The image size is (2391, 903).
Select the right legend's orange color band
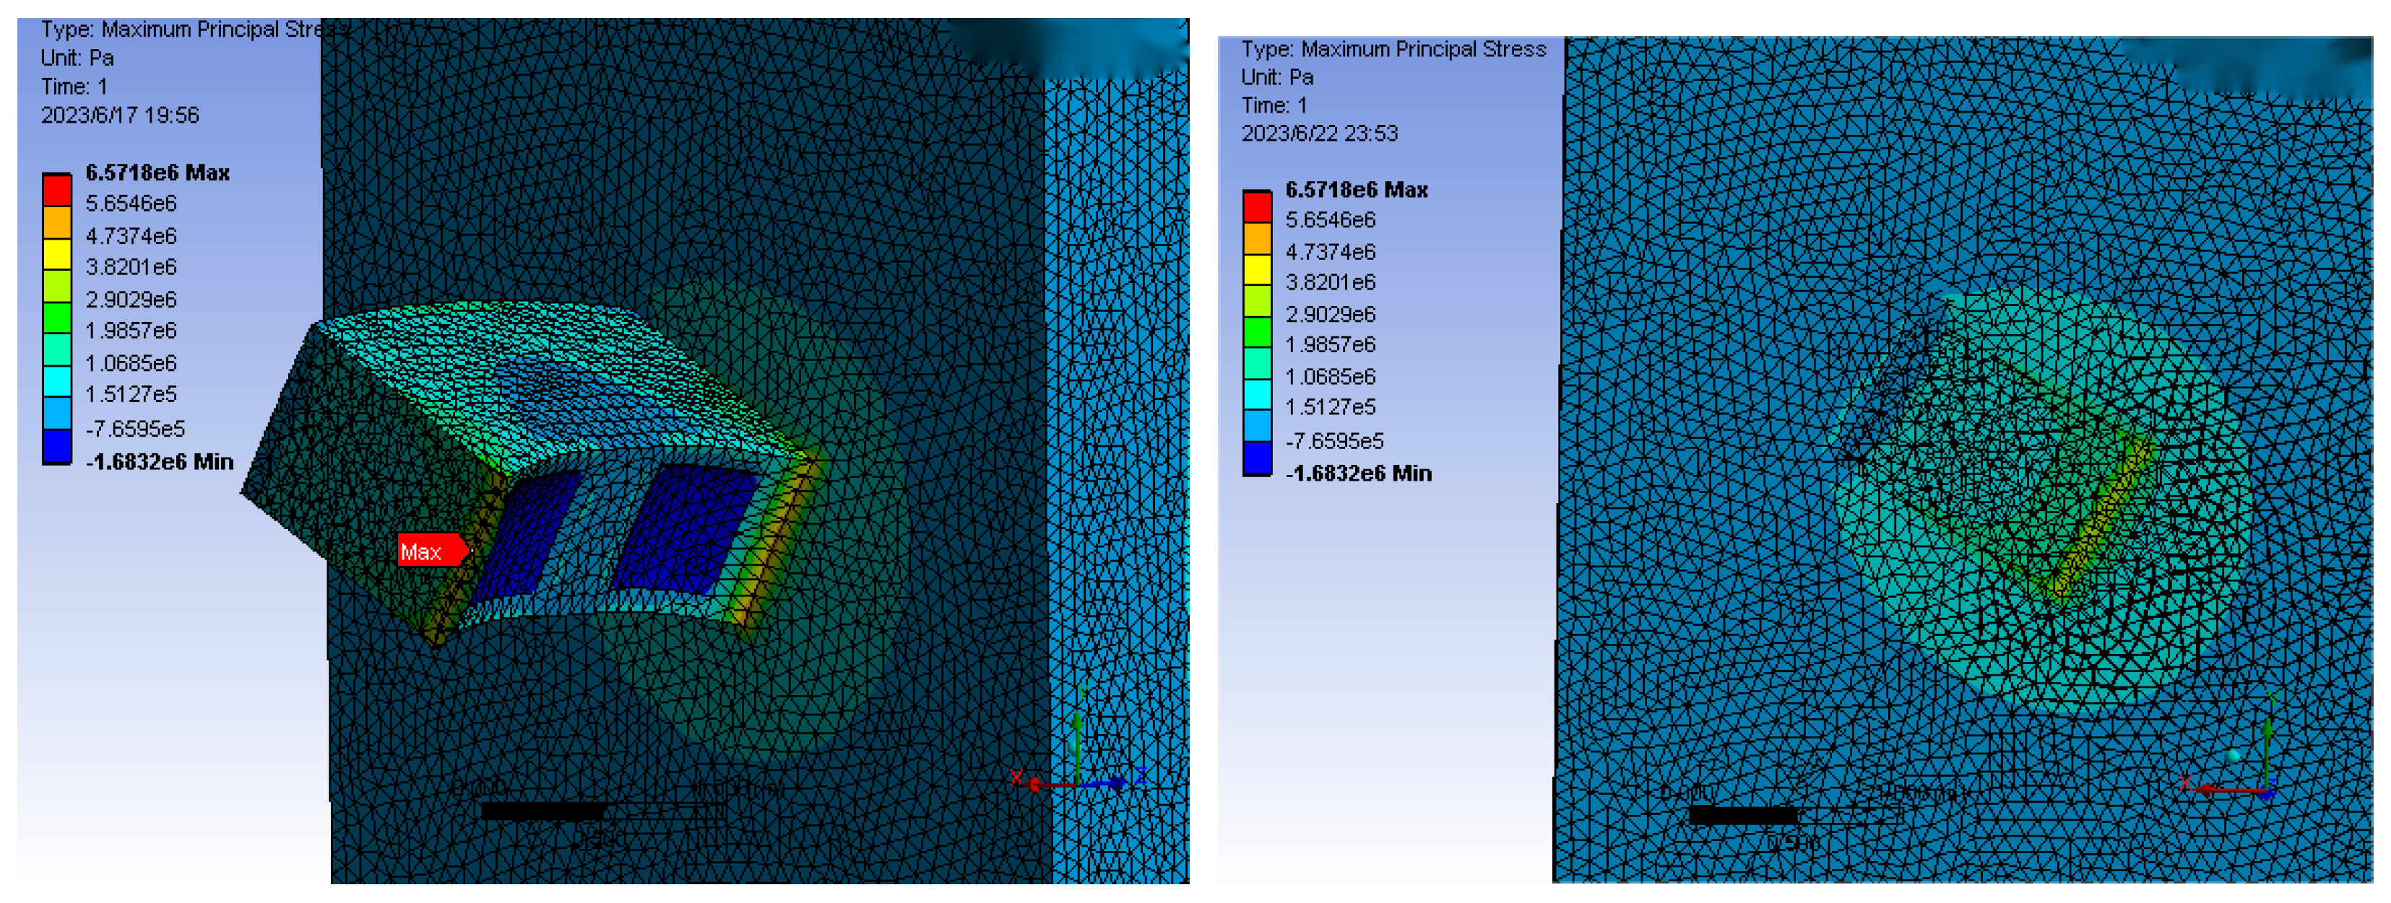(1257, 237)
